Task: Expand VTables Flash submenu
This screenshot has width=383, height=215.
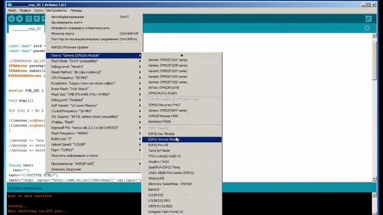Action: click(x=94, y=122)
